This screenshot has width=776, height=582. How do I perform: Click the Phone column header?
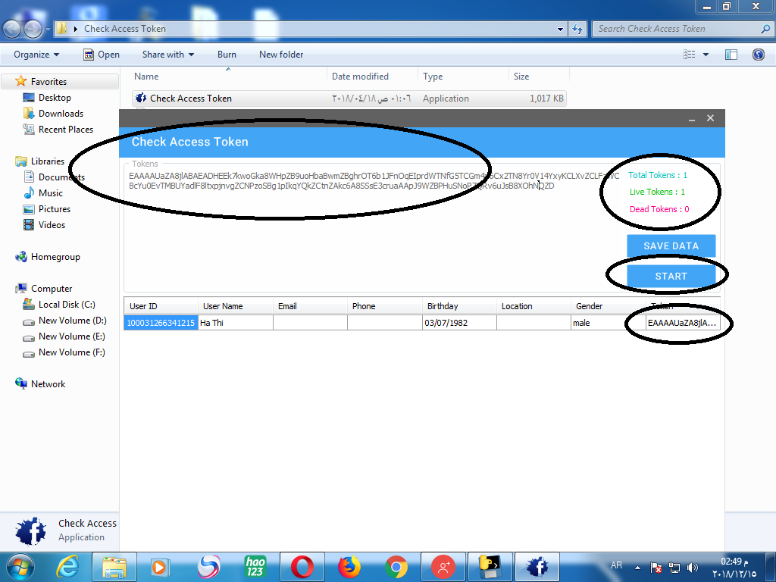click(x=385, y=306)
